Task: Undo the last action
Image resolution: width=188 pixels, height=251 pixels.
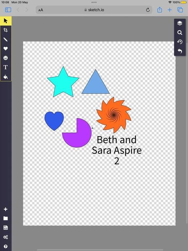Action: tap(180, 51)
